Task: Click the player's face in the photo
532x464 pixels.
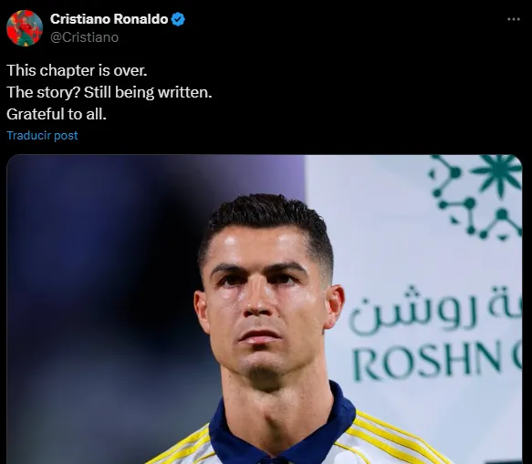Action: click(x=265, y=305)
